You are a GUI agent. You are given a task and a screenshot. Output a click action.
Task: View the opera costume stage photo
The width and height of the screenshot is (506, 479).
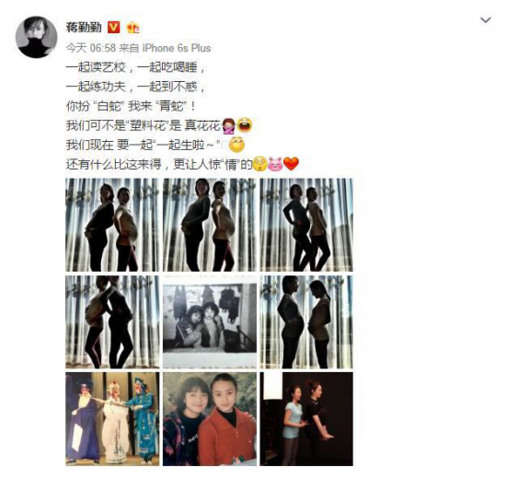click(112, 419)
